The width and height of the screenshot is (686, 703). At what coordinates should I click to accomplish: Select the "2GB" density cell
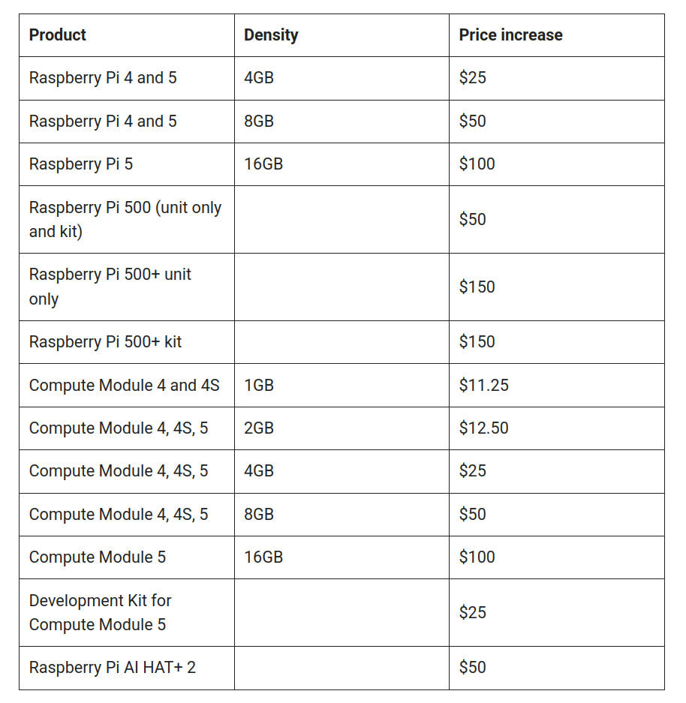(x=259, y=428)
